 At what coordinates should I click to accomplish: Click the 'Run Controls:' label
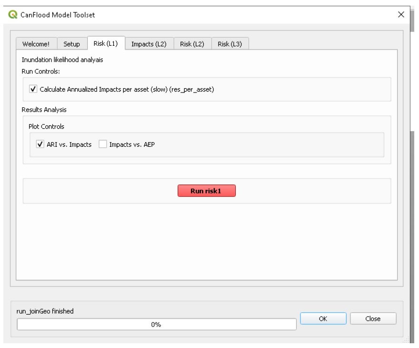pos(40,72)
